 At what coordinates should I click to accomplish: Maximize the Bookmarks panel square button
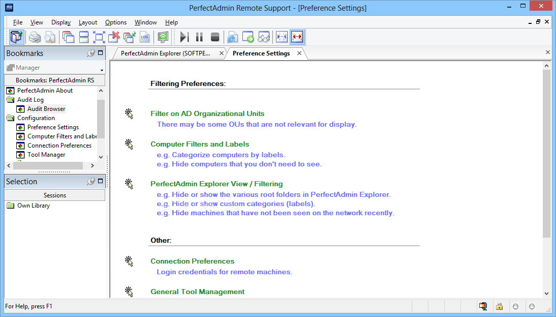tap(100, 52)
